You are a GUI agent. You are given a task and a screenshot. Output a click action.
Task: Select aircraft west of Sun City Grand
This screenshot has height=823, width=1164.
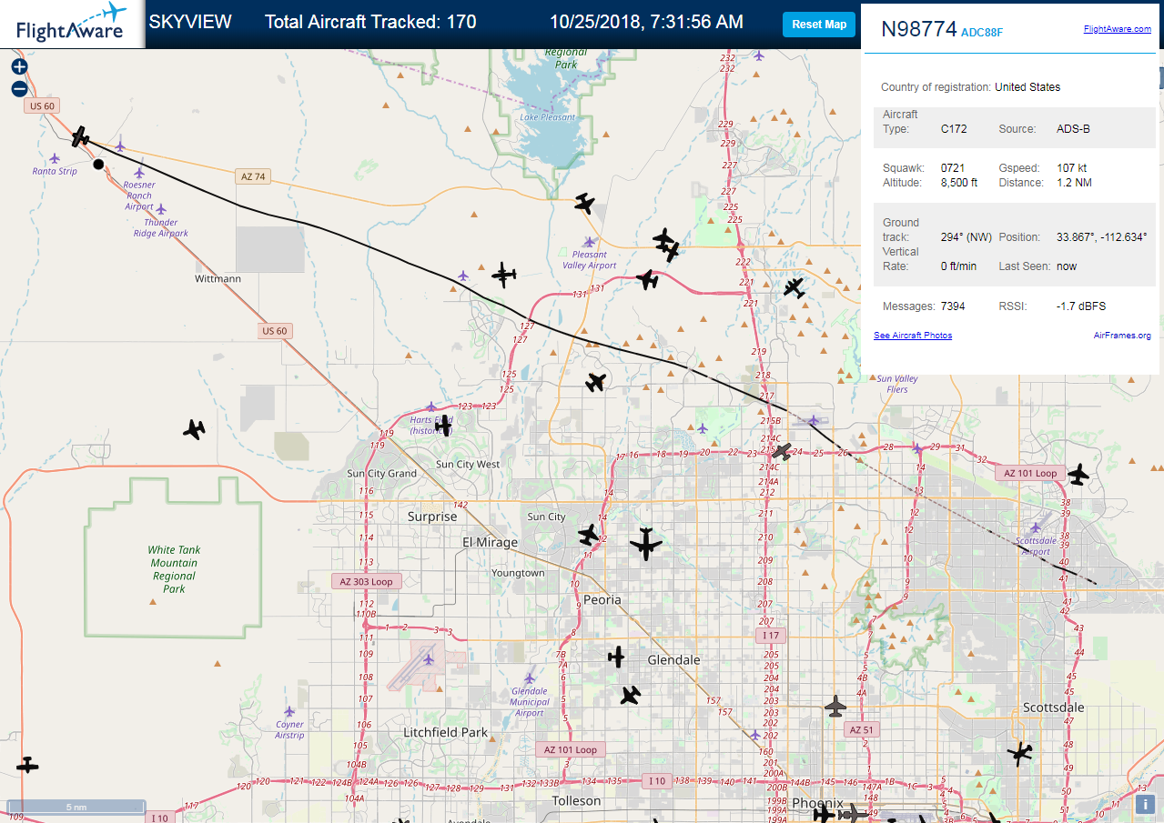pyautogui.click(x=194, y=429)
